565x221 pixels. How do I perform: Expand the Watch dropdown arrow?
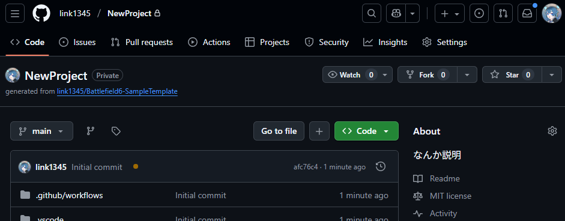point(385,74)
